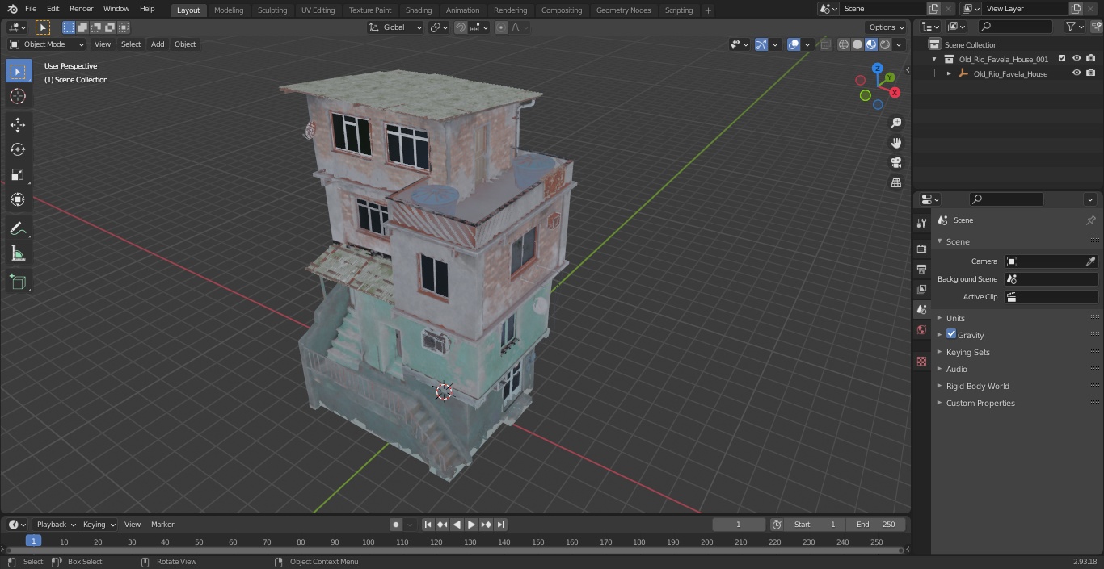This screenshot has height=569, width=1104.
Task: Hide Old_Rio_Favela_House_001 collection in viewport
Action: [x=1077, y=58]
